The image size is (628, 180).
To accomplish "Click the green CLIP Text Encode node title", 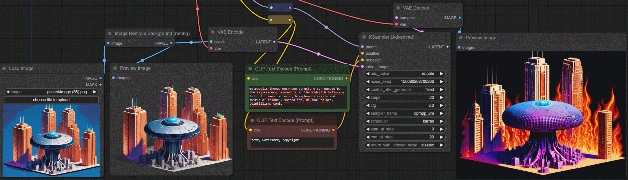I will click(283, 69).
